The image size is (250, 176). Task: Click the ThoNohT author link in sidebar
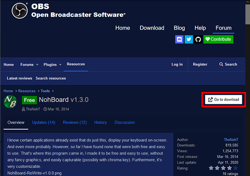pyautogui.click(x=231, y=140)
